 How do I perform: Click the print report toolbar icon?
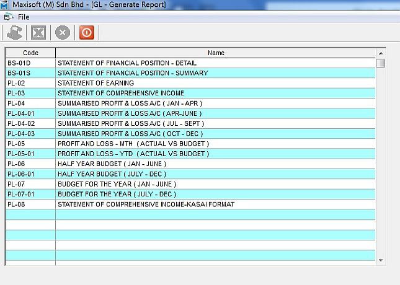[15, 33]
